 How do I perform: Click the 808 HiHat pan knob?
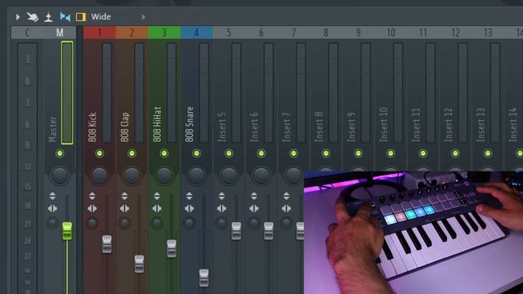click(x=164, y=175)
